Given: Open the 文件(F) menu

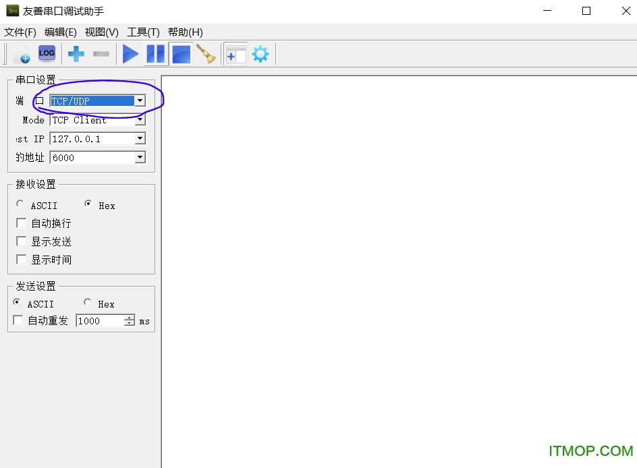Looking at the screenshot, I should coord(20,32).
